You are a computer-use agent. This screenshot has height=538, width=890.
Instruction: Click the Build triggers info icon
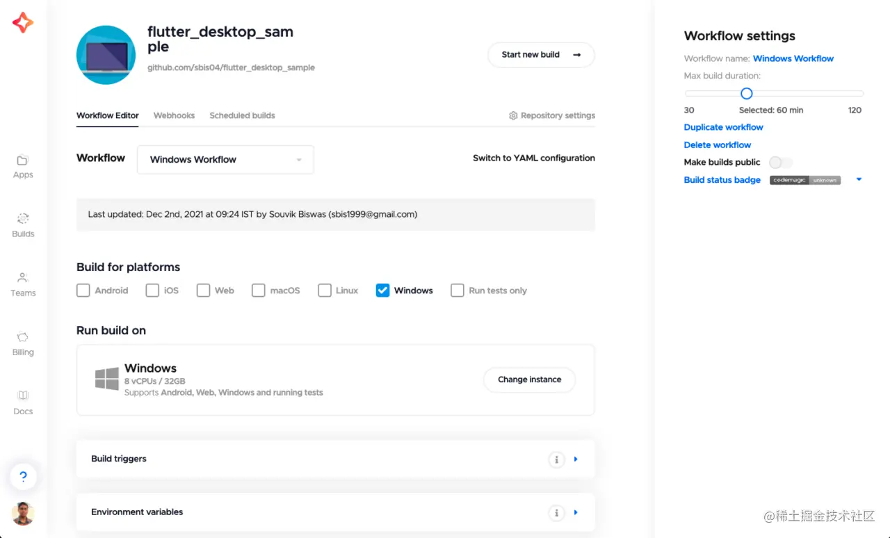[x=556, y=459]
